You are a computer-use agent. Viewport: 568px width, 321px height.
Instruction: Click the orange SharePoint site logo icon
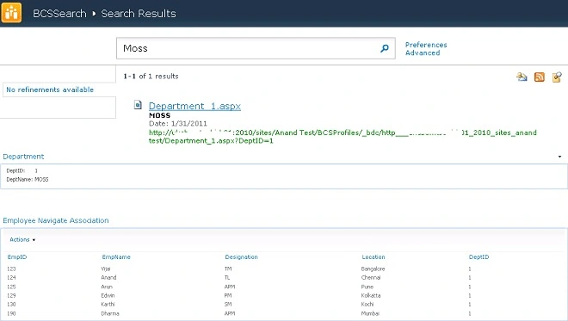click(11, 13)
